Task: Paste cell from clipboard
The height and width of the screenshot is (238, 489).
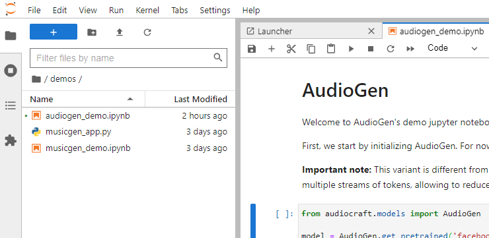Action: [x=331, y=49]
